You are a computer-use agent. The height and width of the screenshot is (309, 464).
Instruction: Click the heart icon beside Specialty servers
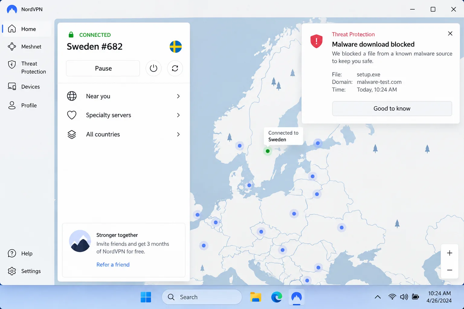click(x=72, y=115)
